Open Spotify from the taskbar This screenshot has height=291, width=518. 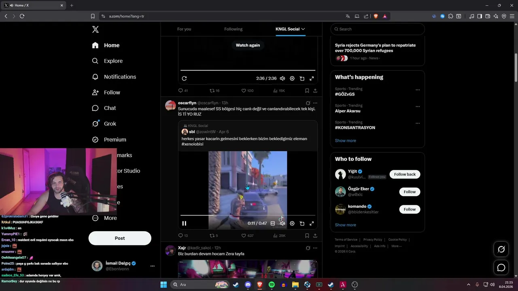[272, 285]
